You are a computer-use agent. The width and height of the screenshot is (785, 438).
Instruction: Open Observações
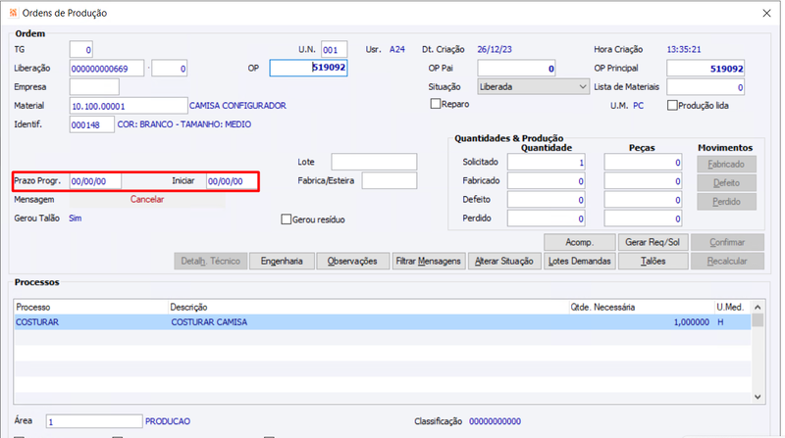(x=352, y=261)
